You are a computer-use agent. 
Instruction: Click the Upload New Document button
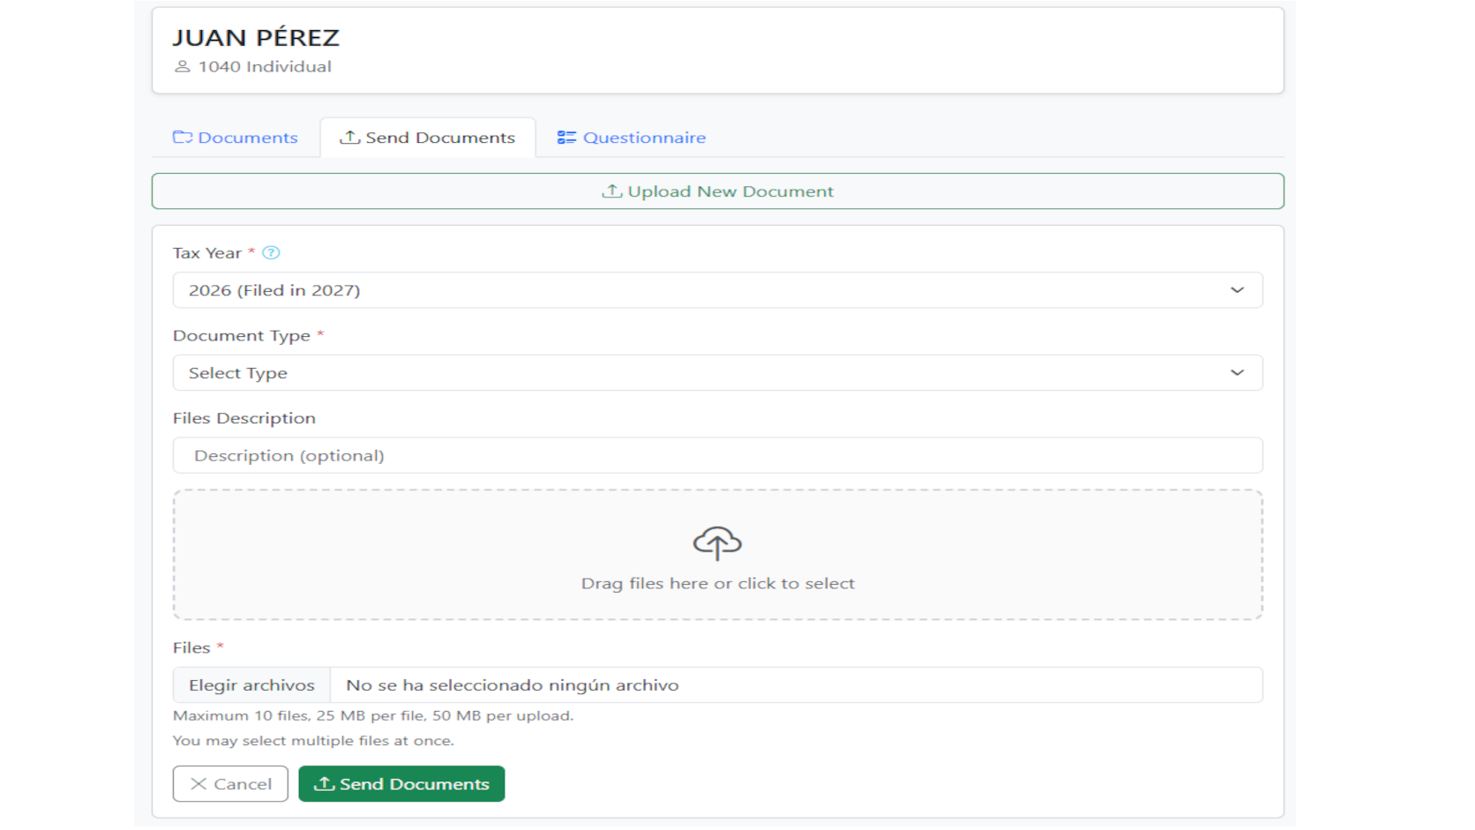pyautogui.click(x=717, y=191)
